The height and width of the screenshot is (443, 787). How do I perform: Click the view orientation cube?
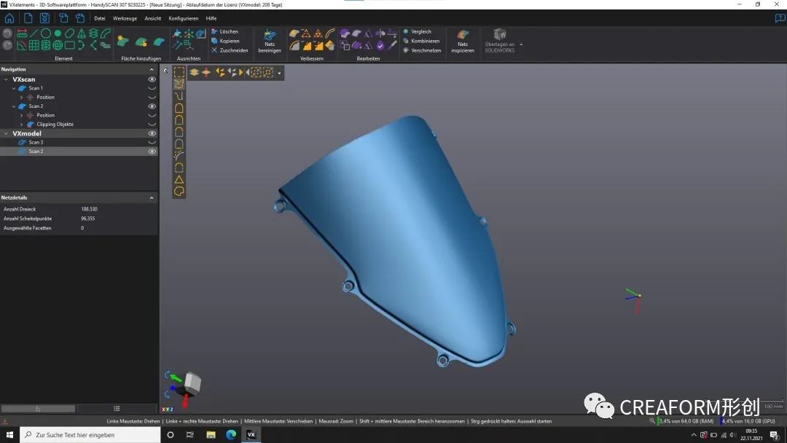click(192, 383)
